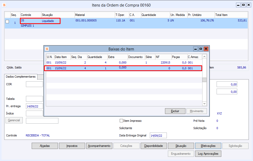Minimize the Baixas do Item dialog
253x161 pixels.
196,49
